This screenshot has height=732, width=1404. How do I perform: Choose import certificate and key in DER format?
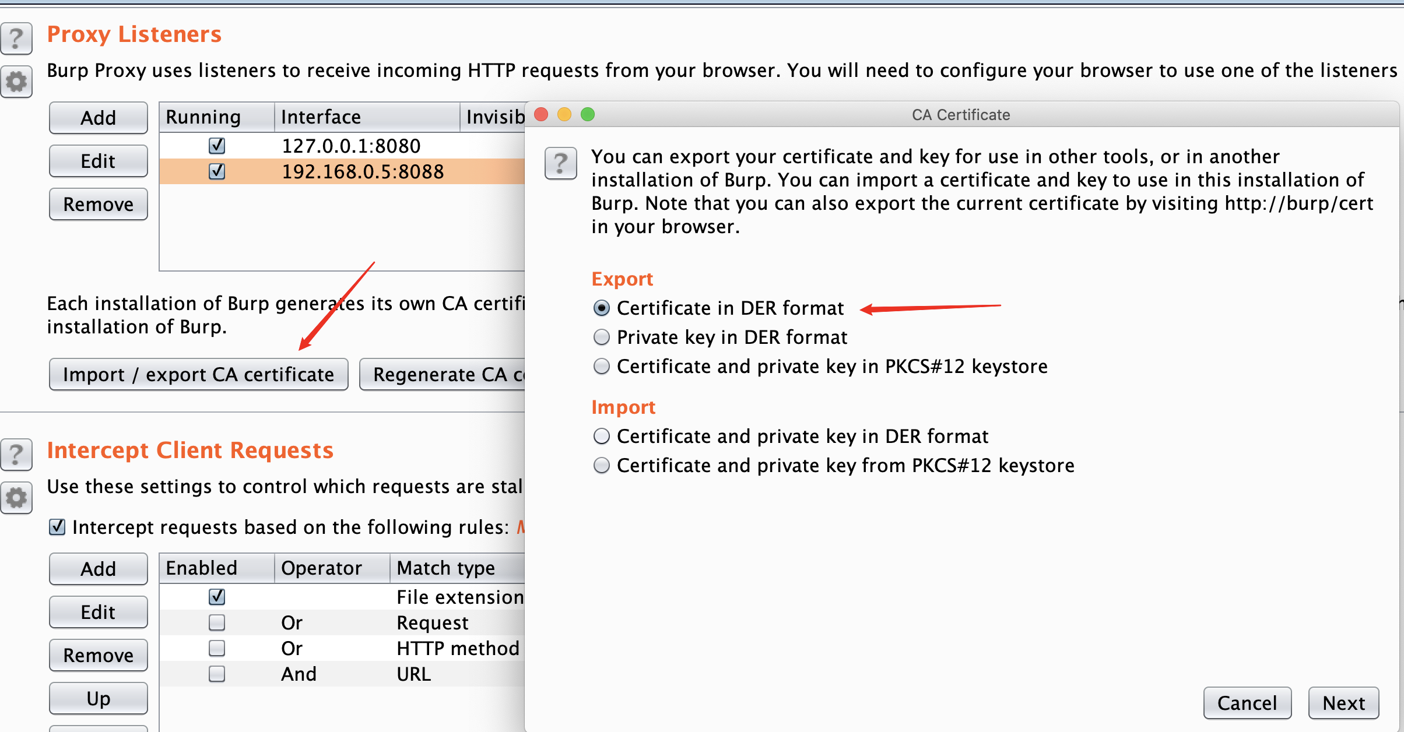(x=601, y=436)
